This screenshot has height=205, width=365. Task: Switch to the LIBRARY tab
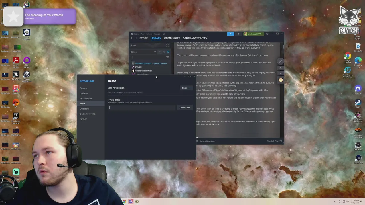coord(156,38)
